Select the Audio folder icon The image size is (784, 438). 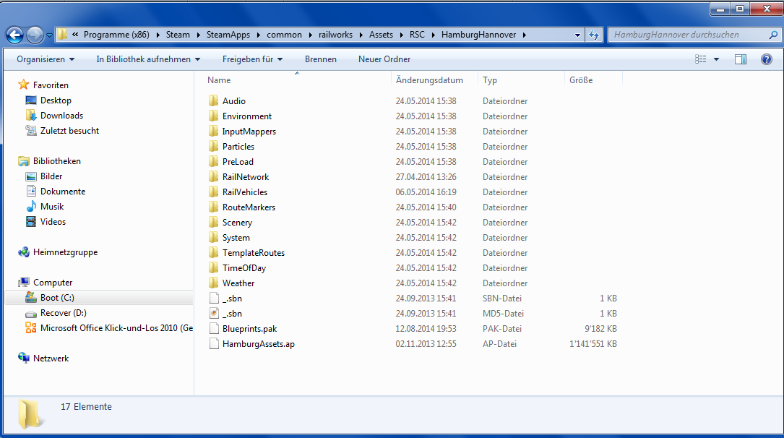pos(213,100)
